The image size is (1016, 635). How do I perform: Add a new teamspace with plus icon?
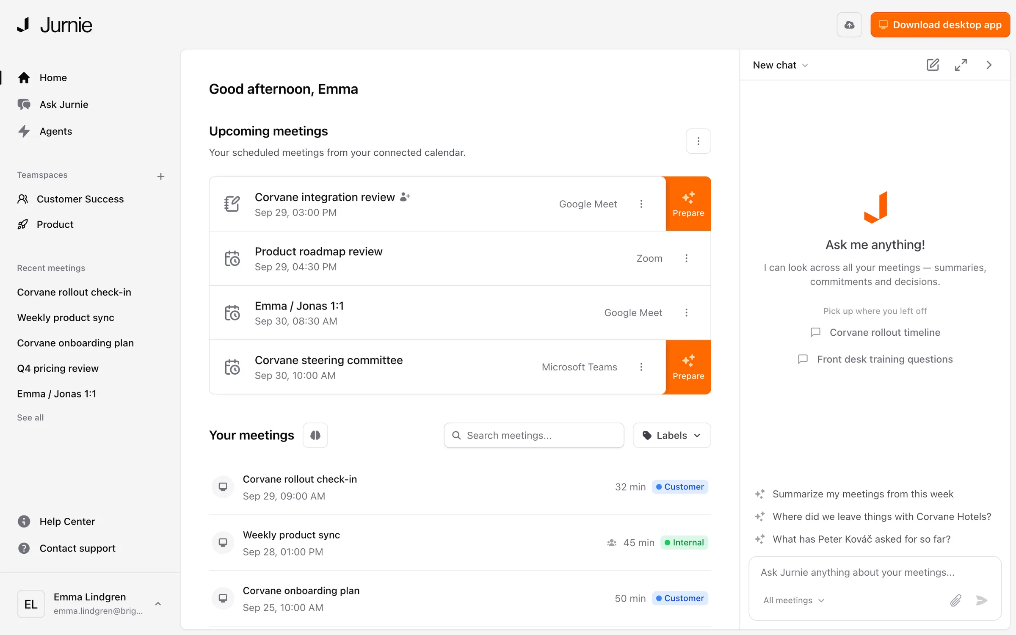[161, 176]
